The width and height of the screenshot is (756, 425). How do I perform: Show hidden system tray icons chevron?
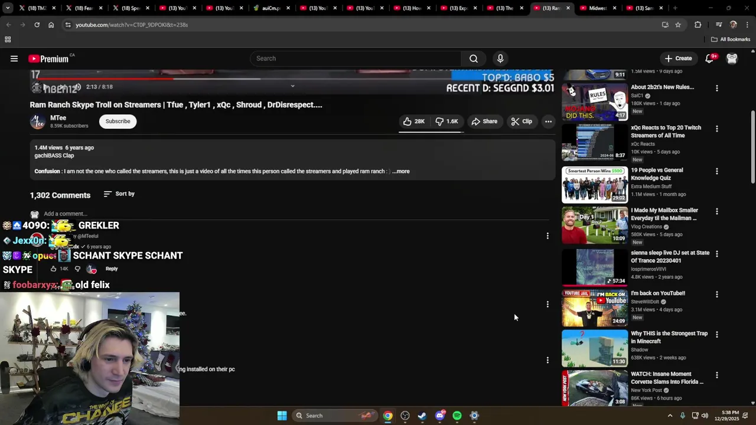[670, 416]
